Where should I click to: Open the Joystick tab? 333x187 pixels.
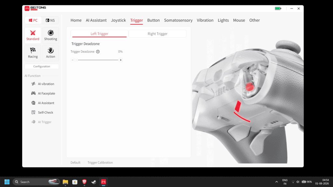118,20
